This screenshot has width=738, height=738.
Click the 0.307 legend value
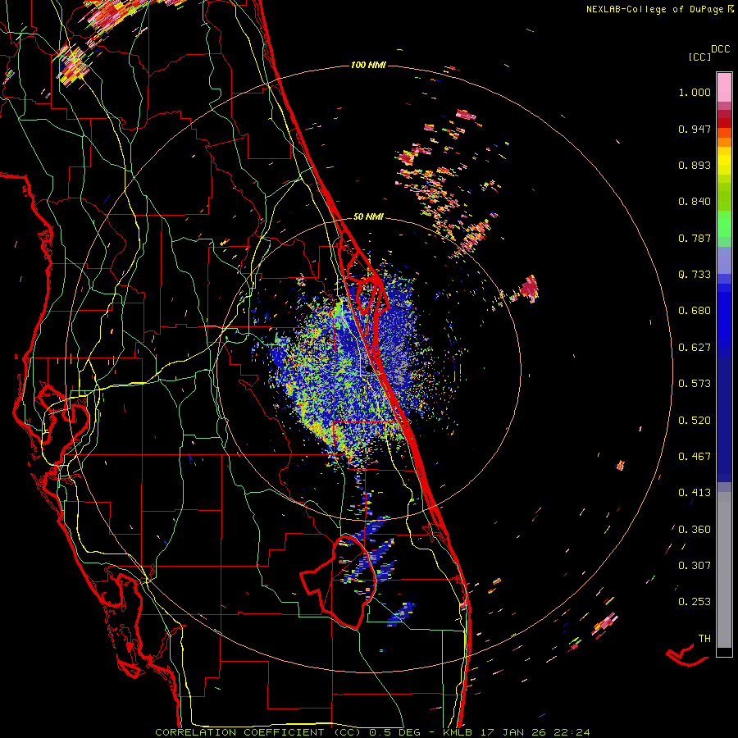(x=695, y=566)
